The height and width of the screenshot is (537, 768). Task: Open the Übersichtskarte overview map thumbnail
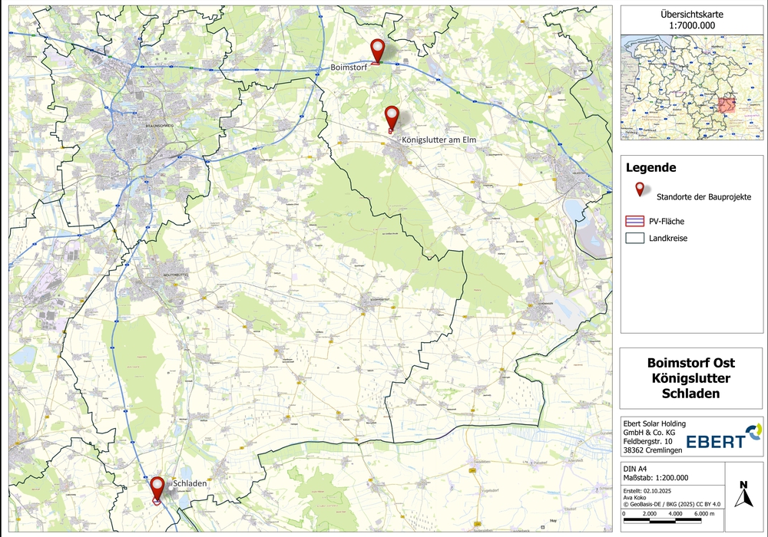coord(692,87)
